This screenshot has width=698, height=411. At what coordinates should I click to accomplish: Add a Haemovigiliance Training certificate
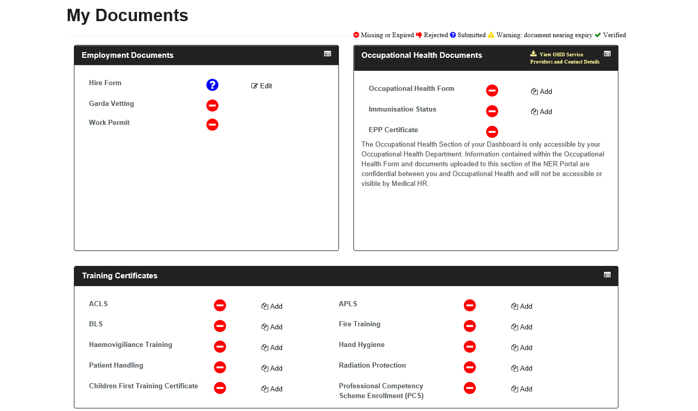tap(272, 348)
